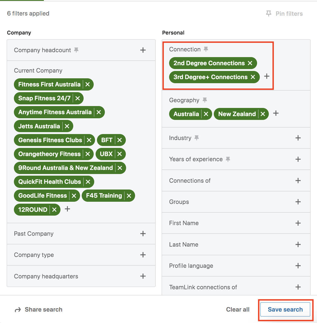
Task: Select the F45 Training chip label
Action: point(104,196)
